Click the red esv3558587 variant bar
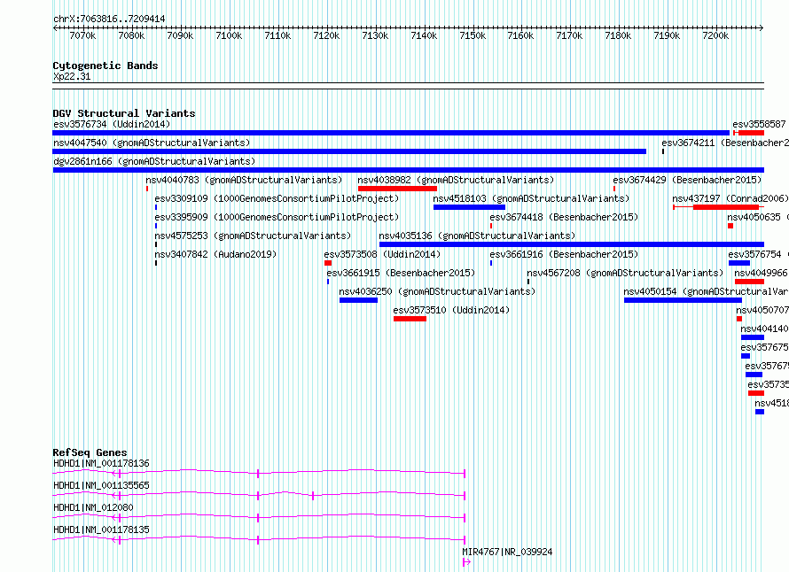 [x=751, y=133]
